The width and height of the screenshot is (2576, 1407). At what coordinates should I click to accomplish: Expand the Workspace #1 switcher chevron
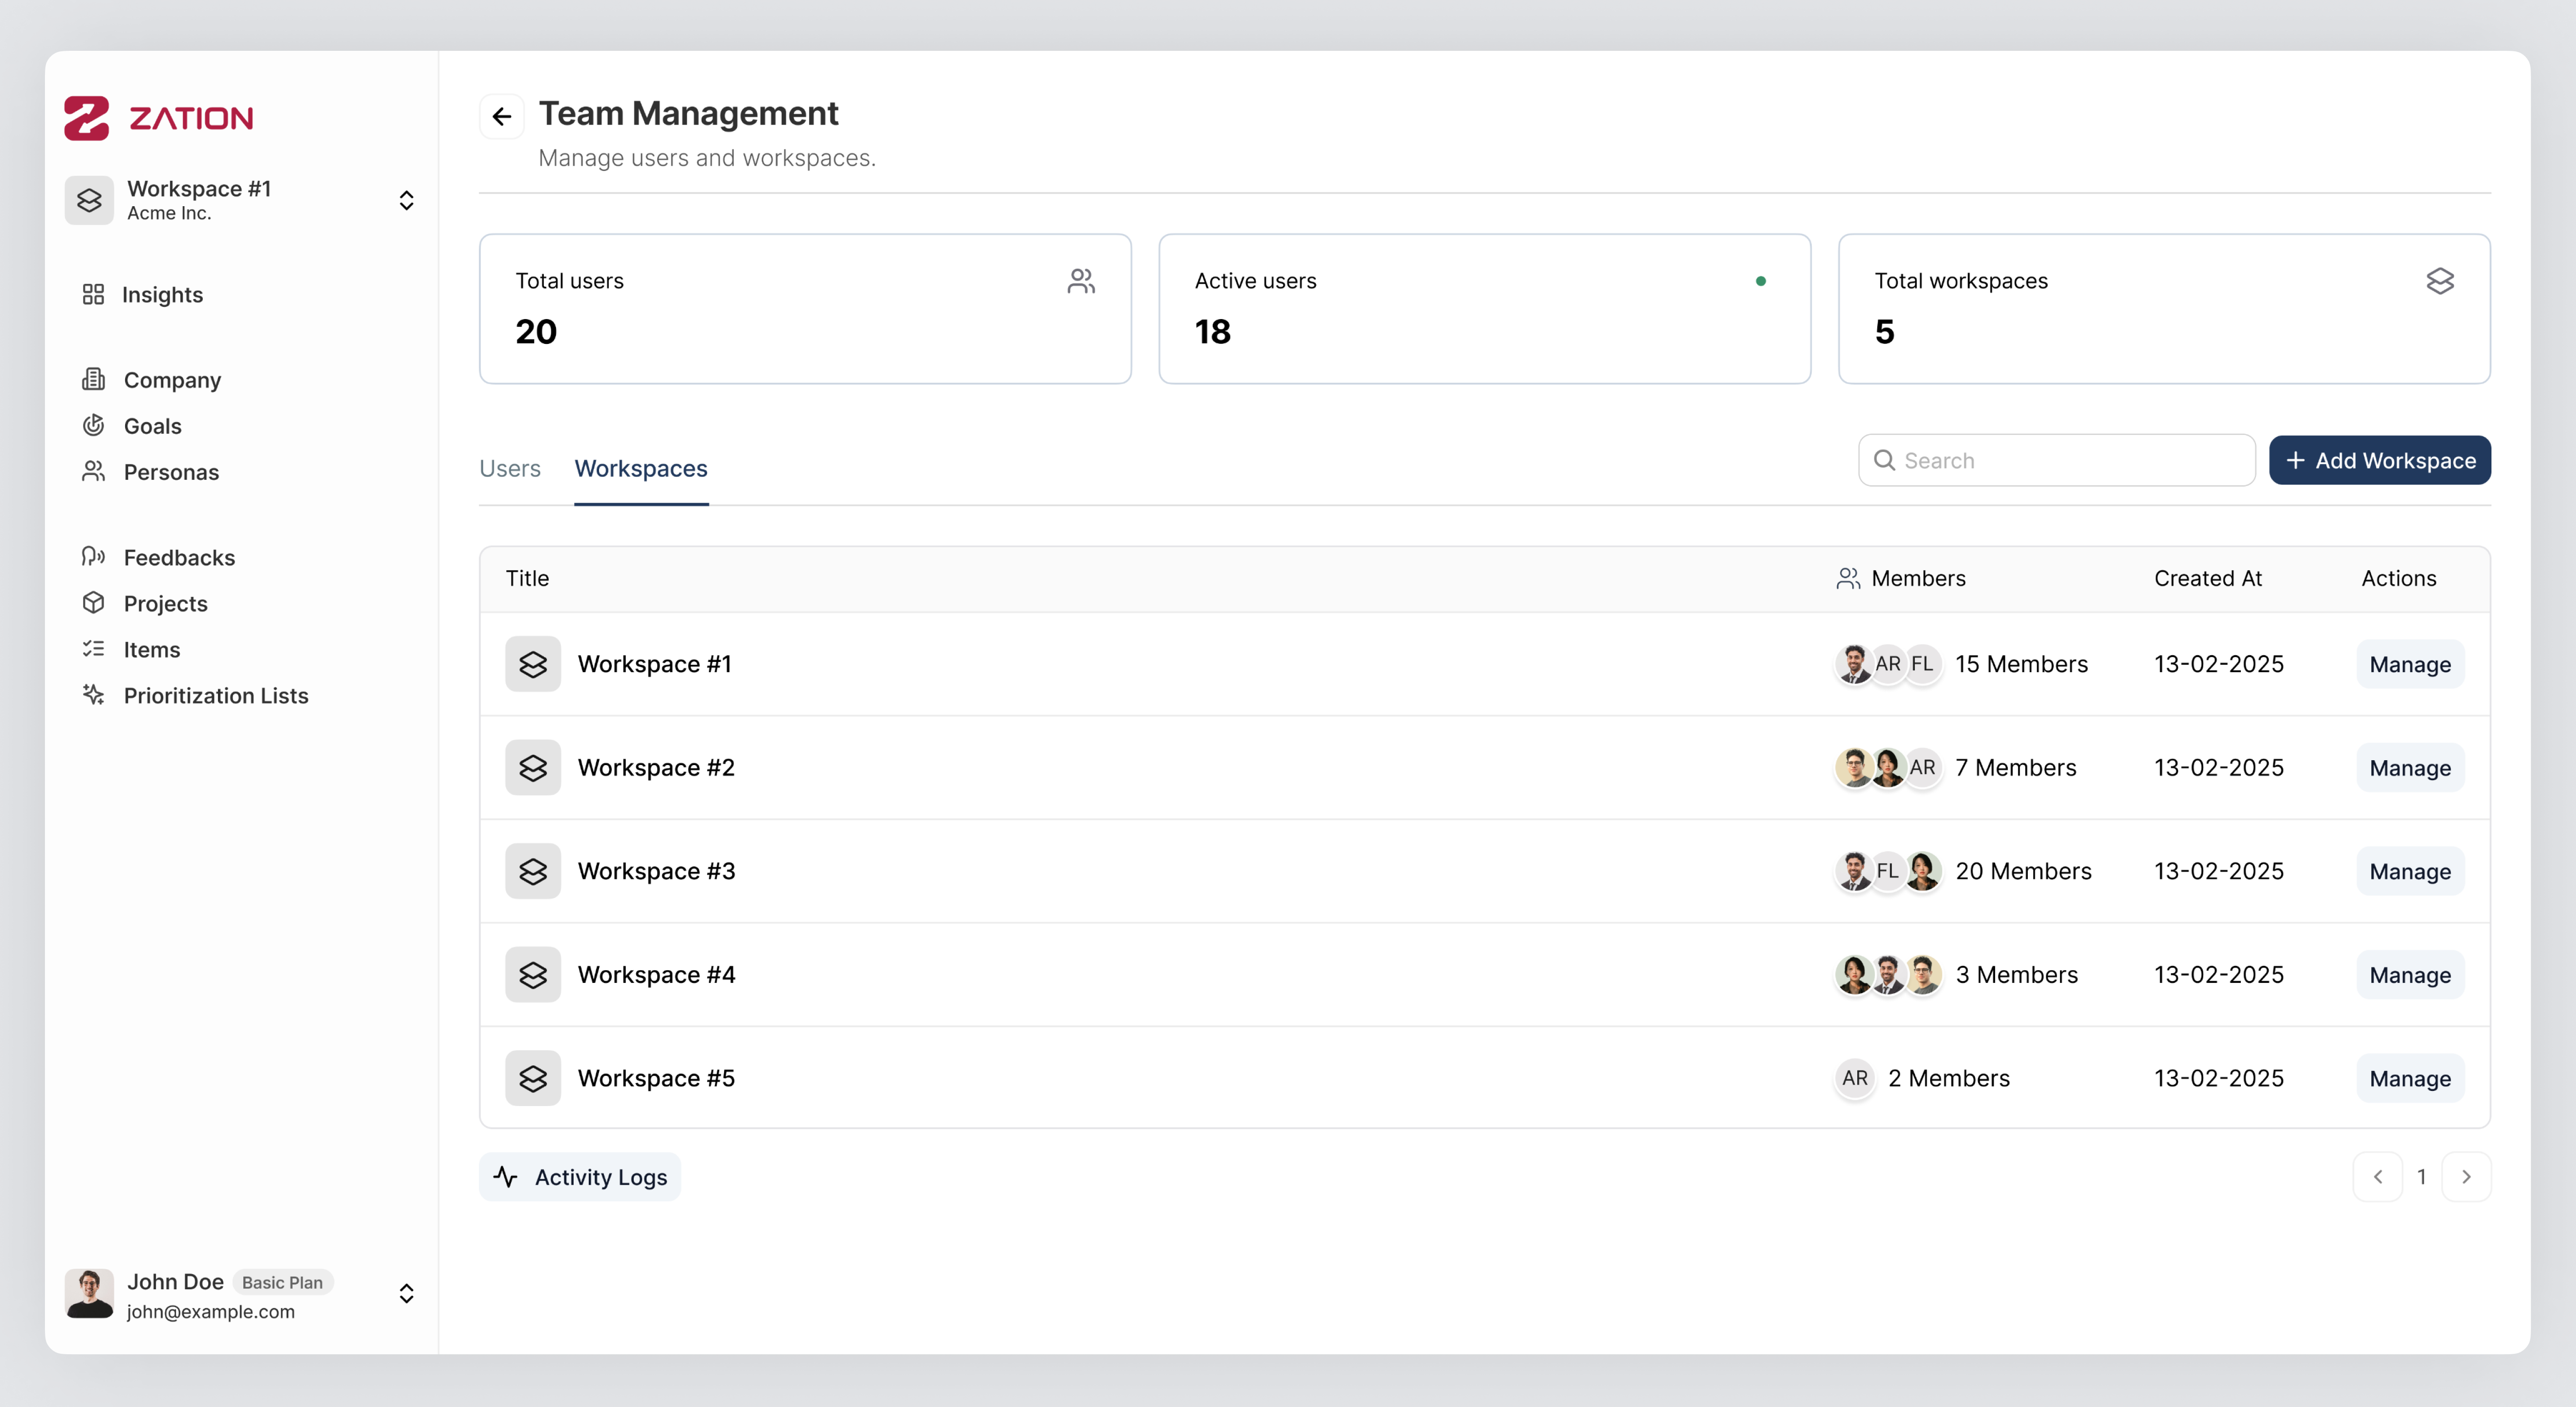pyautogui.click(x=406, y=200)
